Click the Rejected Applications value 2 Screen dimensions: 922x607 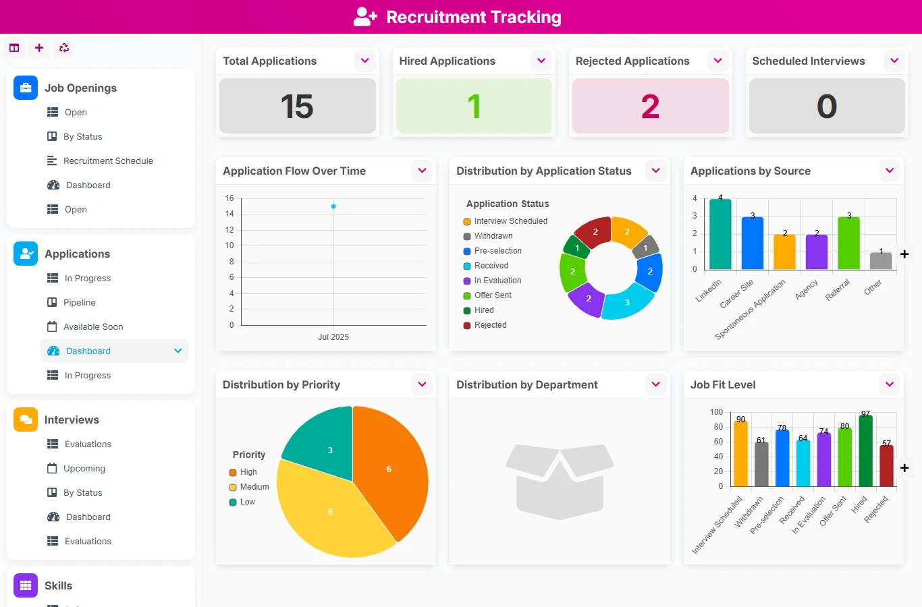pos(651,106)
